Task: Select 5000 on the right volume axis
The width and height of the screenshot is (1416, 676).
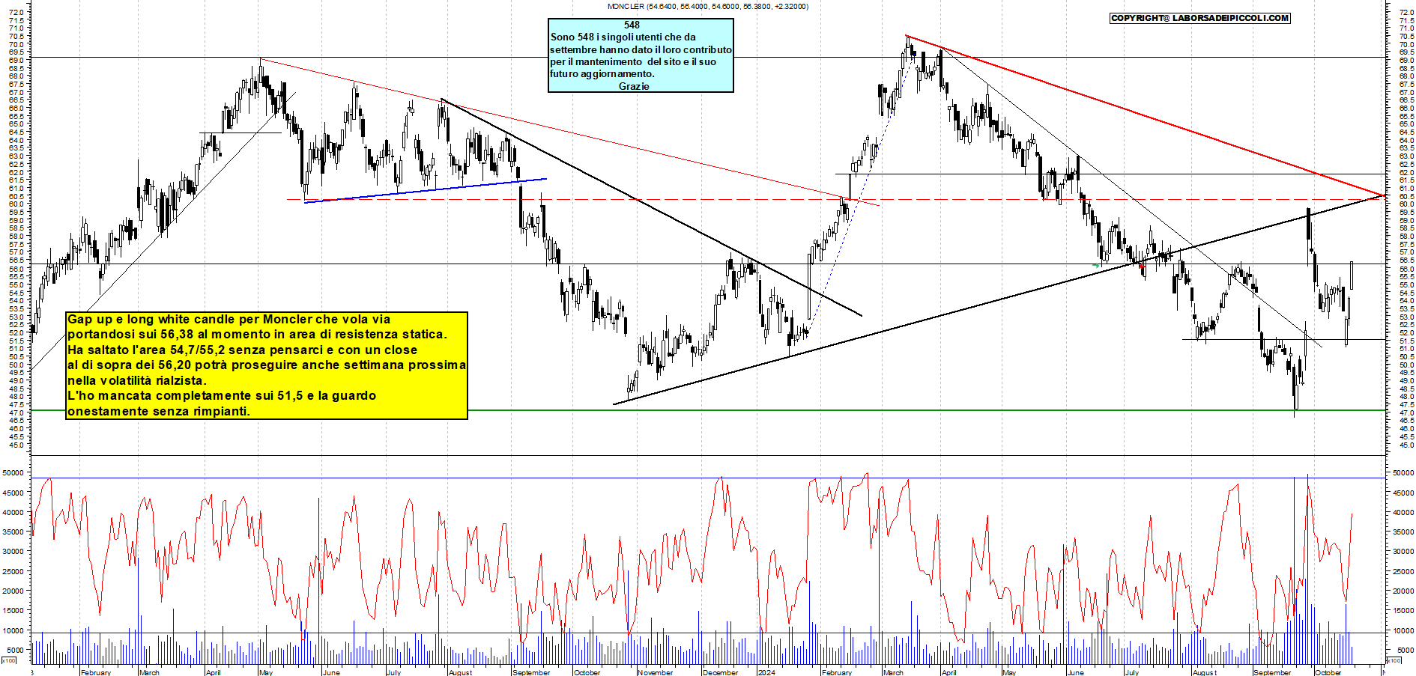Action: [x=1405, y=650]
